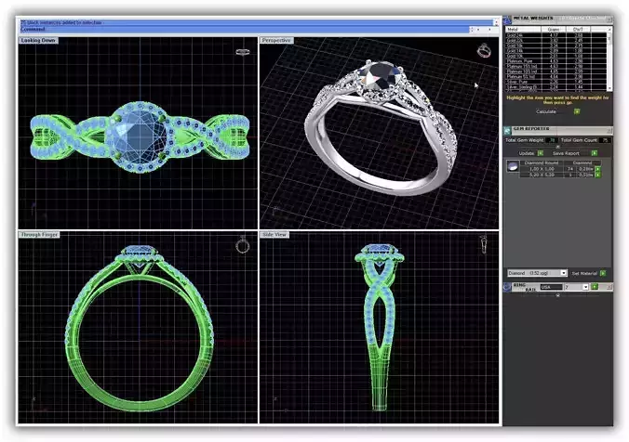Click the Gem Reporter panel icon
Image resolution: width=629 pixels, height=442 pixels.
tap(507, 131)
